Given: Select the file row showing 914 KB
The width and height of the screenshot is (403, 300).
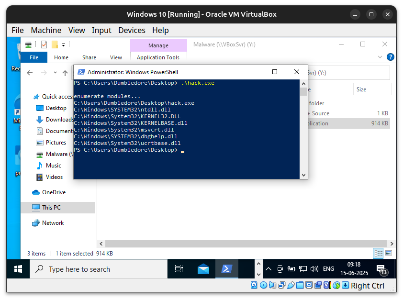Looking at the screenshot, I should pos(349,123).
